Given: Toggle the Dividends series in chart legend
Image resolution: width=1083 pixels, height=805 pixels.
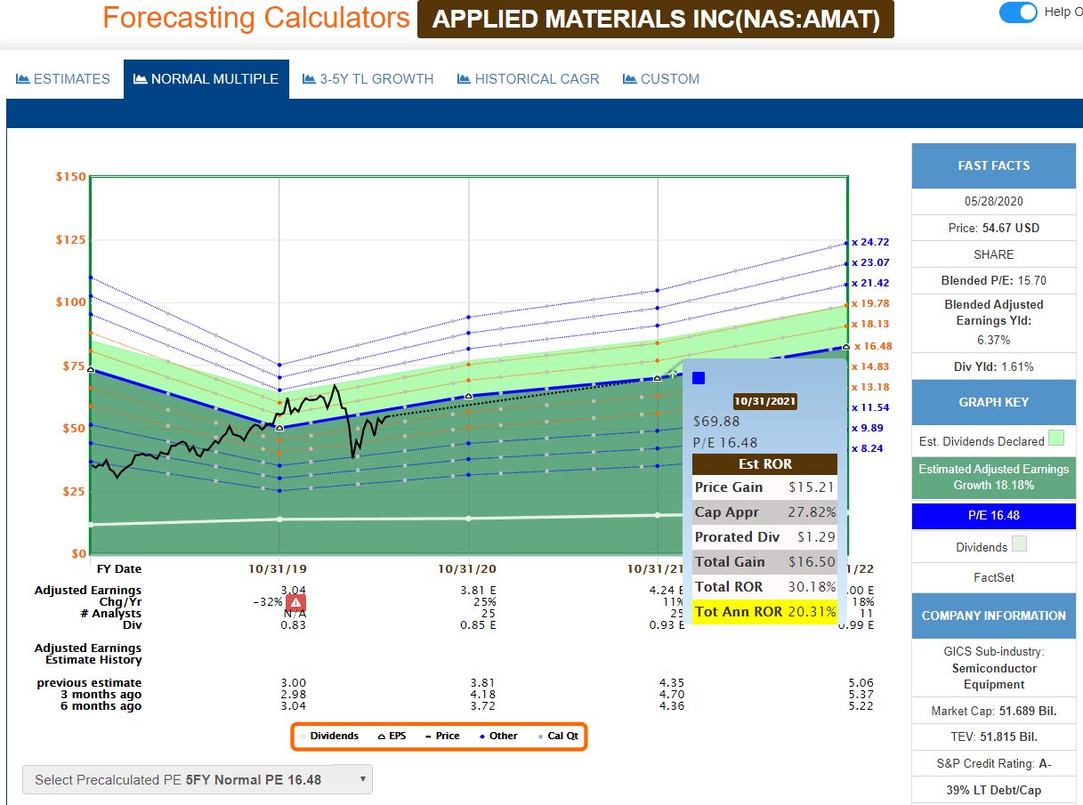Looking at the screenshot, I should pos(329,737).
